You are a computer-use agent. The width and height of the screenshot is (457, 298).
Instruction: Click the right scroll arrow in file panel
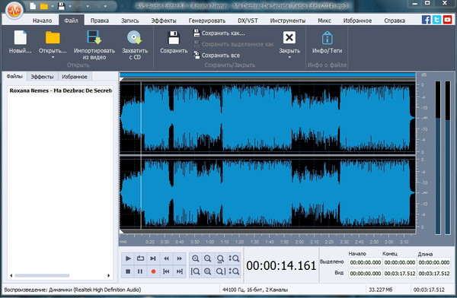point(109,275)
